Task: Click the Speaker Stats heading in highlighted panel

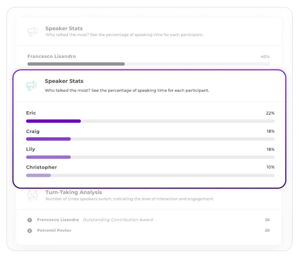Action: (64, 81)
